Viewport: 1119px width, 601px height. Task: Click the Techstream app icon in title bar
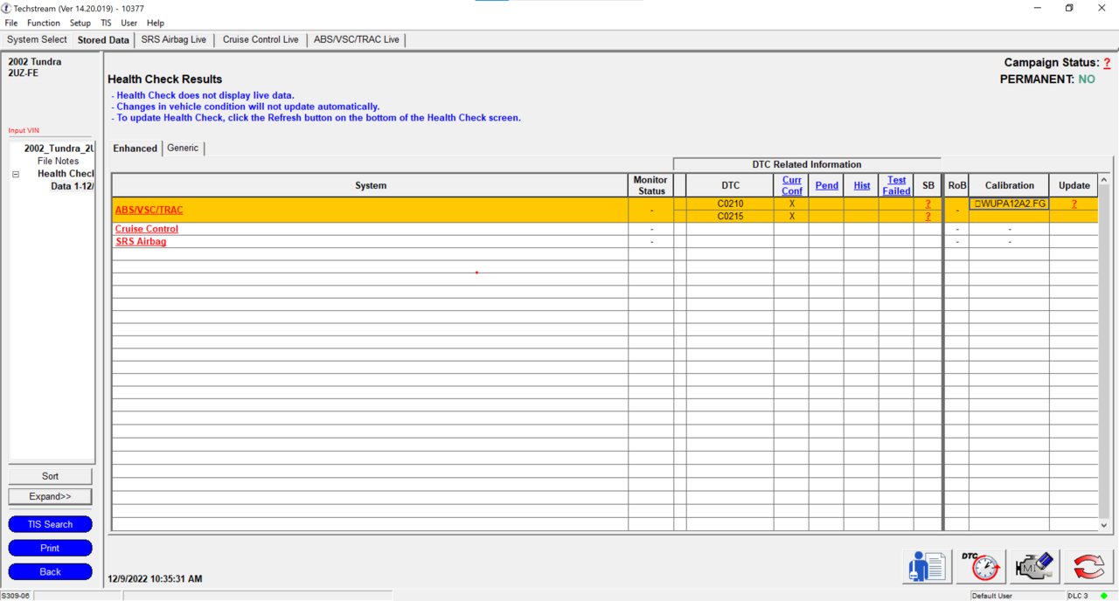(x=6, y=8)
